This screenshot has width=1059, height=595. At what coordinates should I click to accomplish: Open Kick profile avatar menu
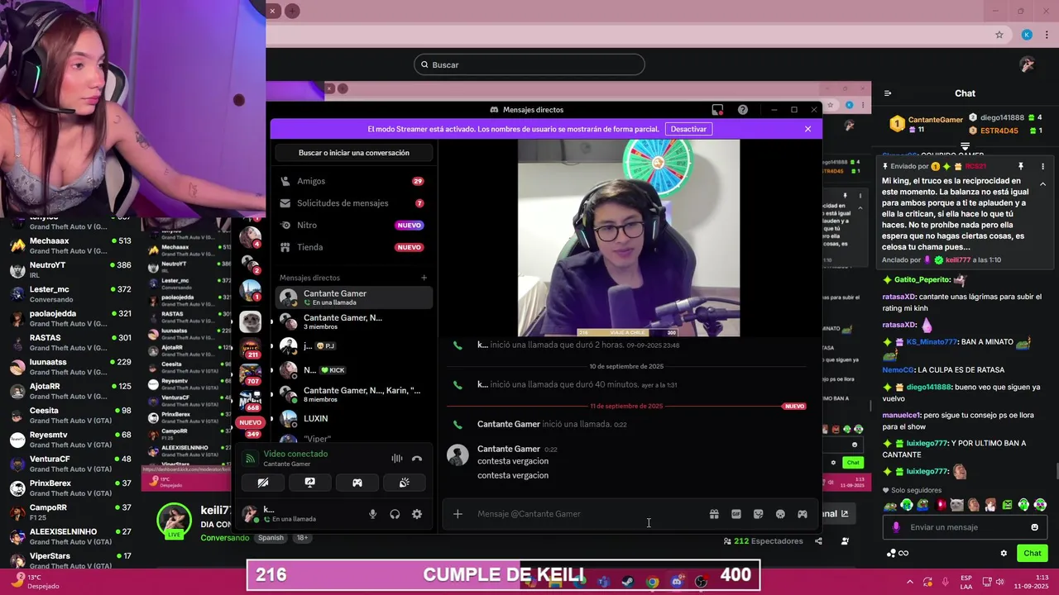click(1028, 64)
